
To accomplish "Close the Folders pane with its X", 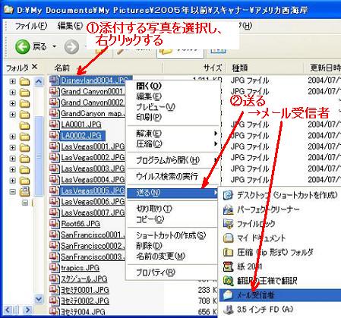I will (35, 67).
